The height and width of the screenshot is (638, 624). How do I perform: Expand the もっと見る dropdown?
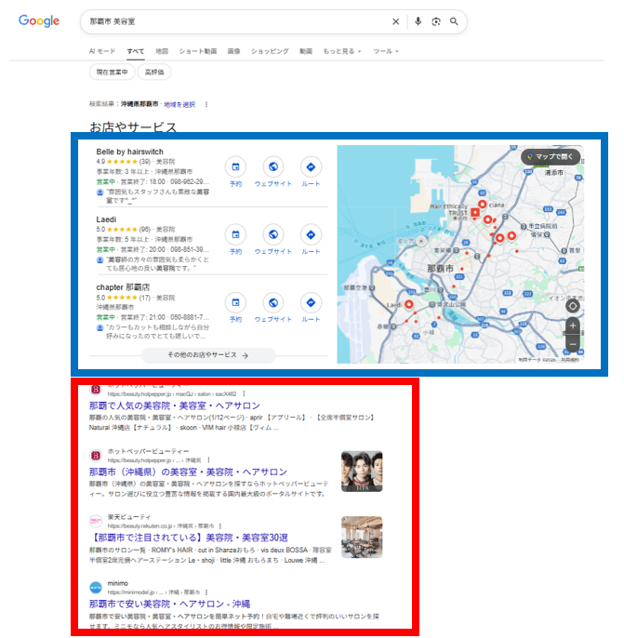point(341,51)
